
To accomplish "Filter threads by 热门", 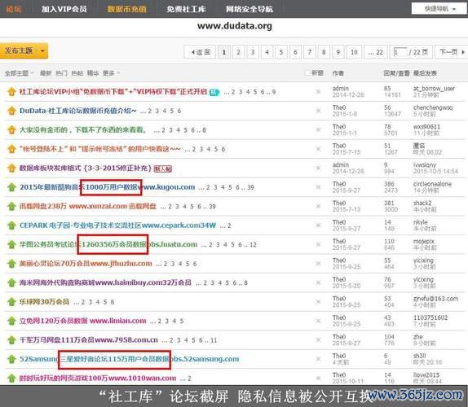I will pos(61,73).
